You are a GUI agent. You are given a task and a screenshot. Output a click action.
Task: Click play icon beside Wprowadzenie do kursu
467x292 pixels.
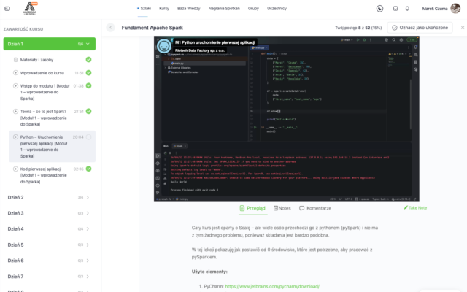pyautogui.click(x=15, y=73)
